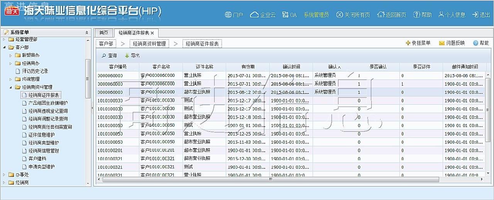Click the 关闭所有页 close-all icon
494x200 pixels.
[x=340, y=15]
